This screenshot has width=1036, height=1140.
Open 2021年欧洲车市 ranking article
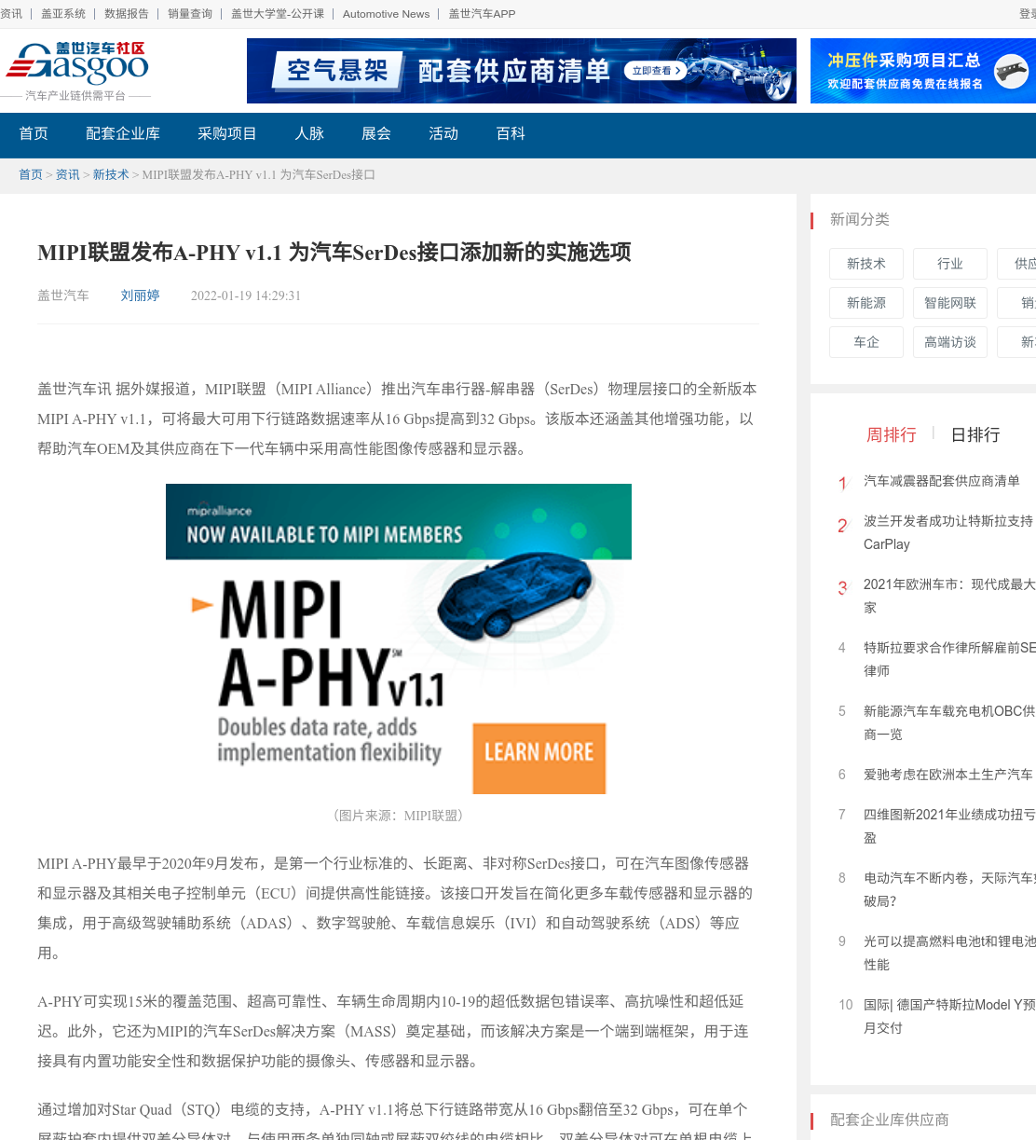tap(949, 596)
